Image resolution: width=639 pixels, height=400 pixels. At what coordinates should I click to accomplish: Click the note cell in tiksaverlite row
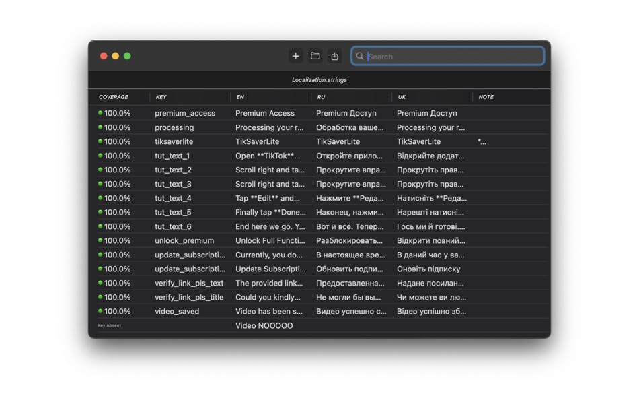pos(482,141)
